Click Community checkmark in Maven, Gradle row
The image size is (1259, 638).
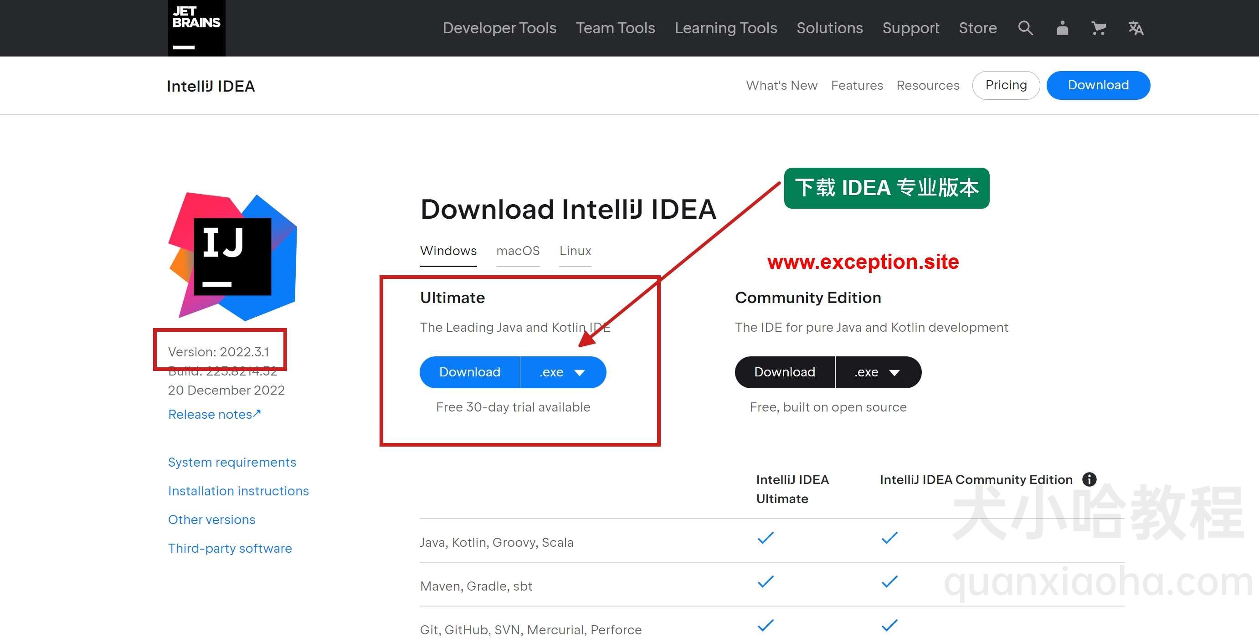pos(889,581)
